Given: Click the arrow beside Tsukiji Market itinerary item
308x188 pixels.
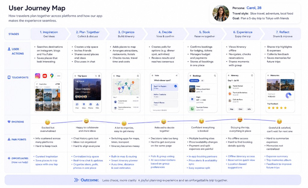Looking at the screenshot, I should (x=252, y=87).
